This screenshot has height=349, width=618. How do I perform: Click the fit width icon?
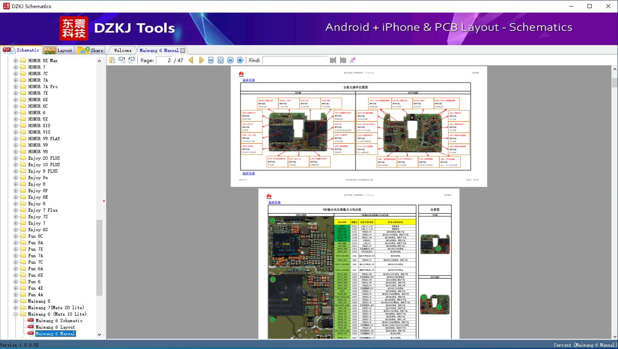click(211, 60)
